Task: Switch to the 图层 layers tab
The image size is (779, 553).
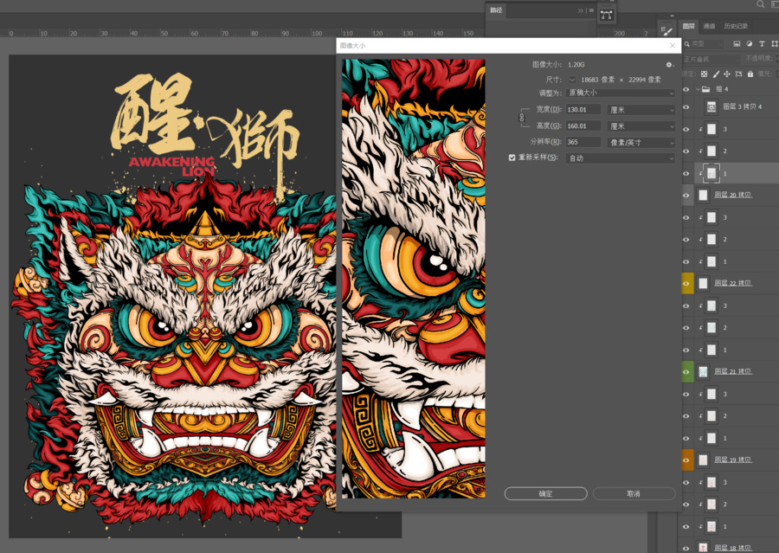Action: click(689, 26)
